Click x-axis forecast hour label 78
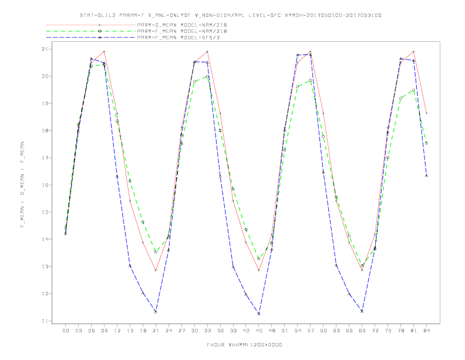The image size is (465, 360). [401, 331]
